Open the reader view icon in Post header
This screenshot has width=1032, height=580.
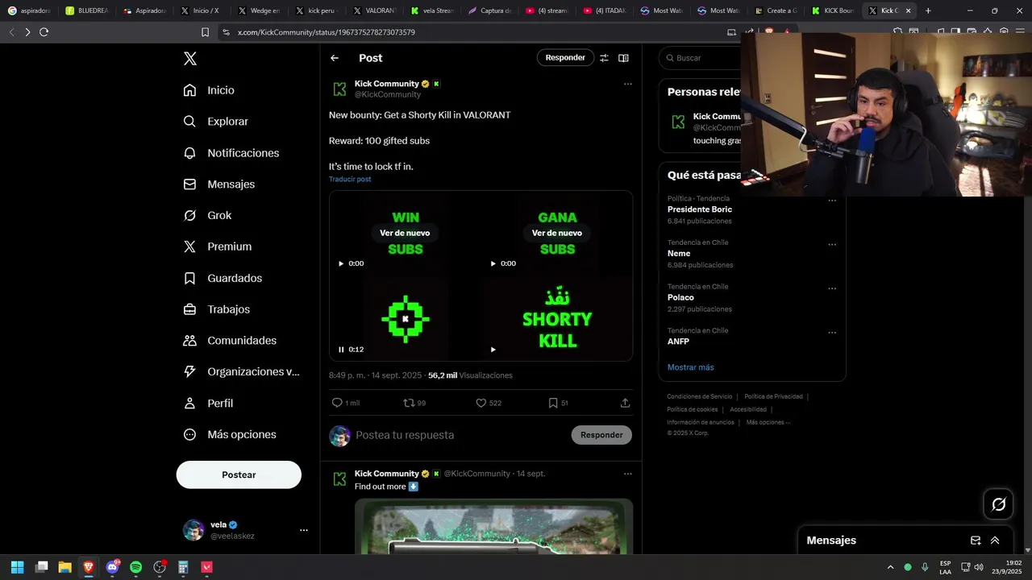(623, 58)
